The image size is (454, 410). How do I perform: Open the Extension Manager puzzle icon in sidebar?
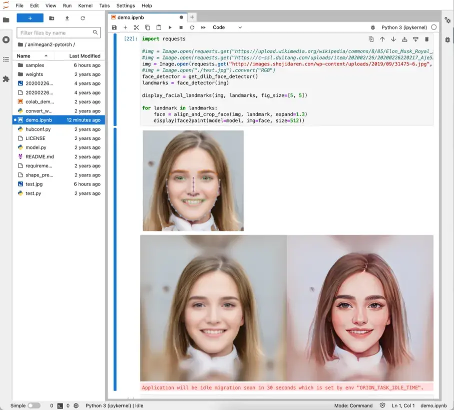tap(6, 79)
